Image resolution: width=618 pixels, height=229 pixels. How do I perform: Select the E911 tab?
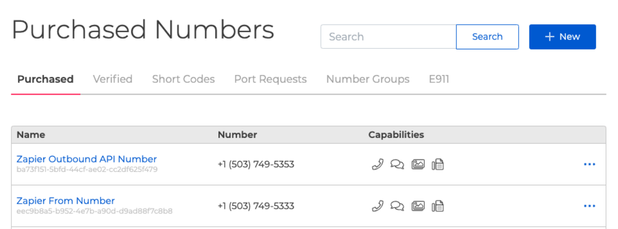439,79
